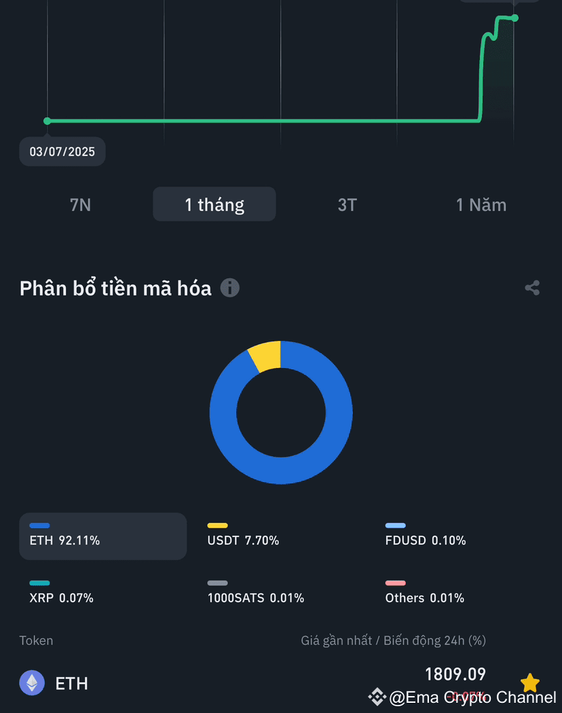This screenshot has width=562, height=713.
Task: Open the 1 Năm time range view
Action: (x=481, y=204)
